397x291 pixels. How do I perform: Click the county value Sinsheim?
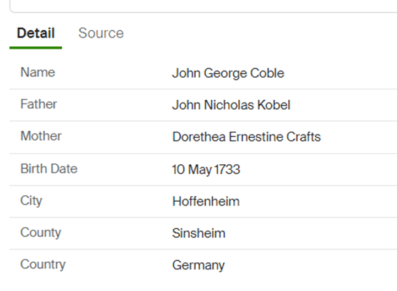[x=198, y=233]
